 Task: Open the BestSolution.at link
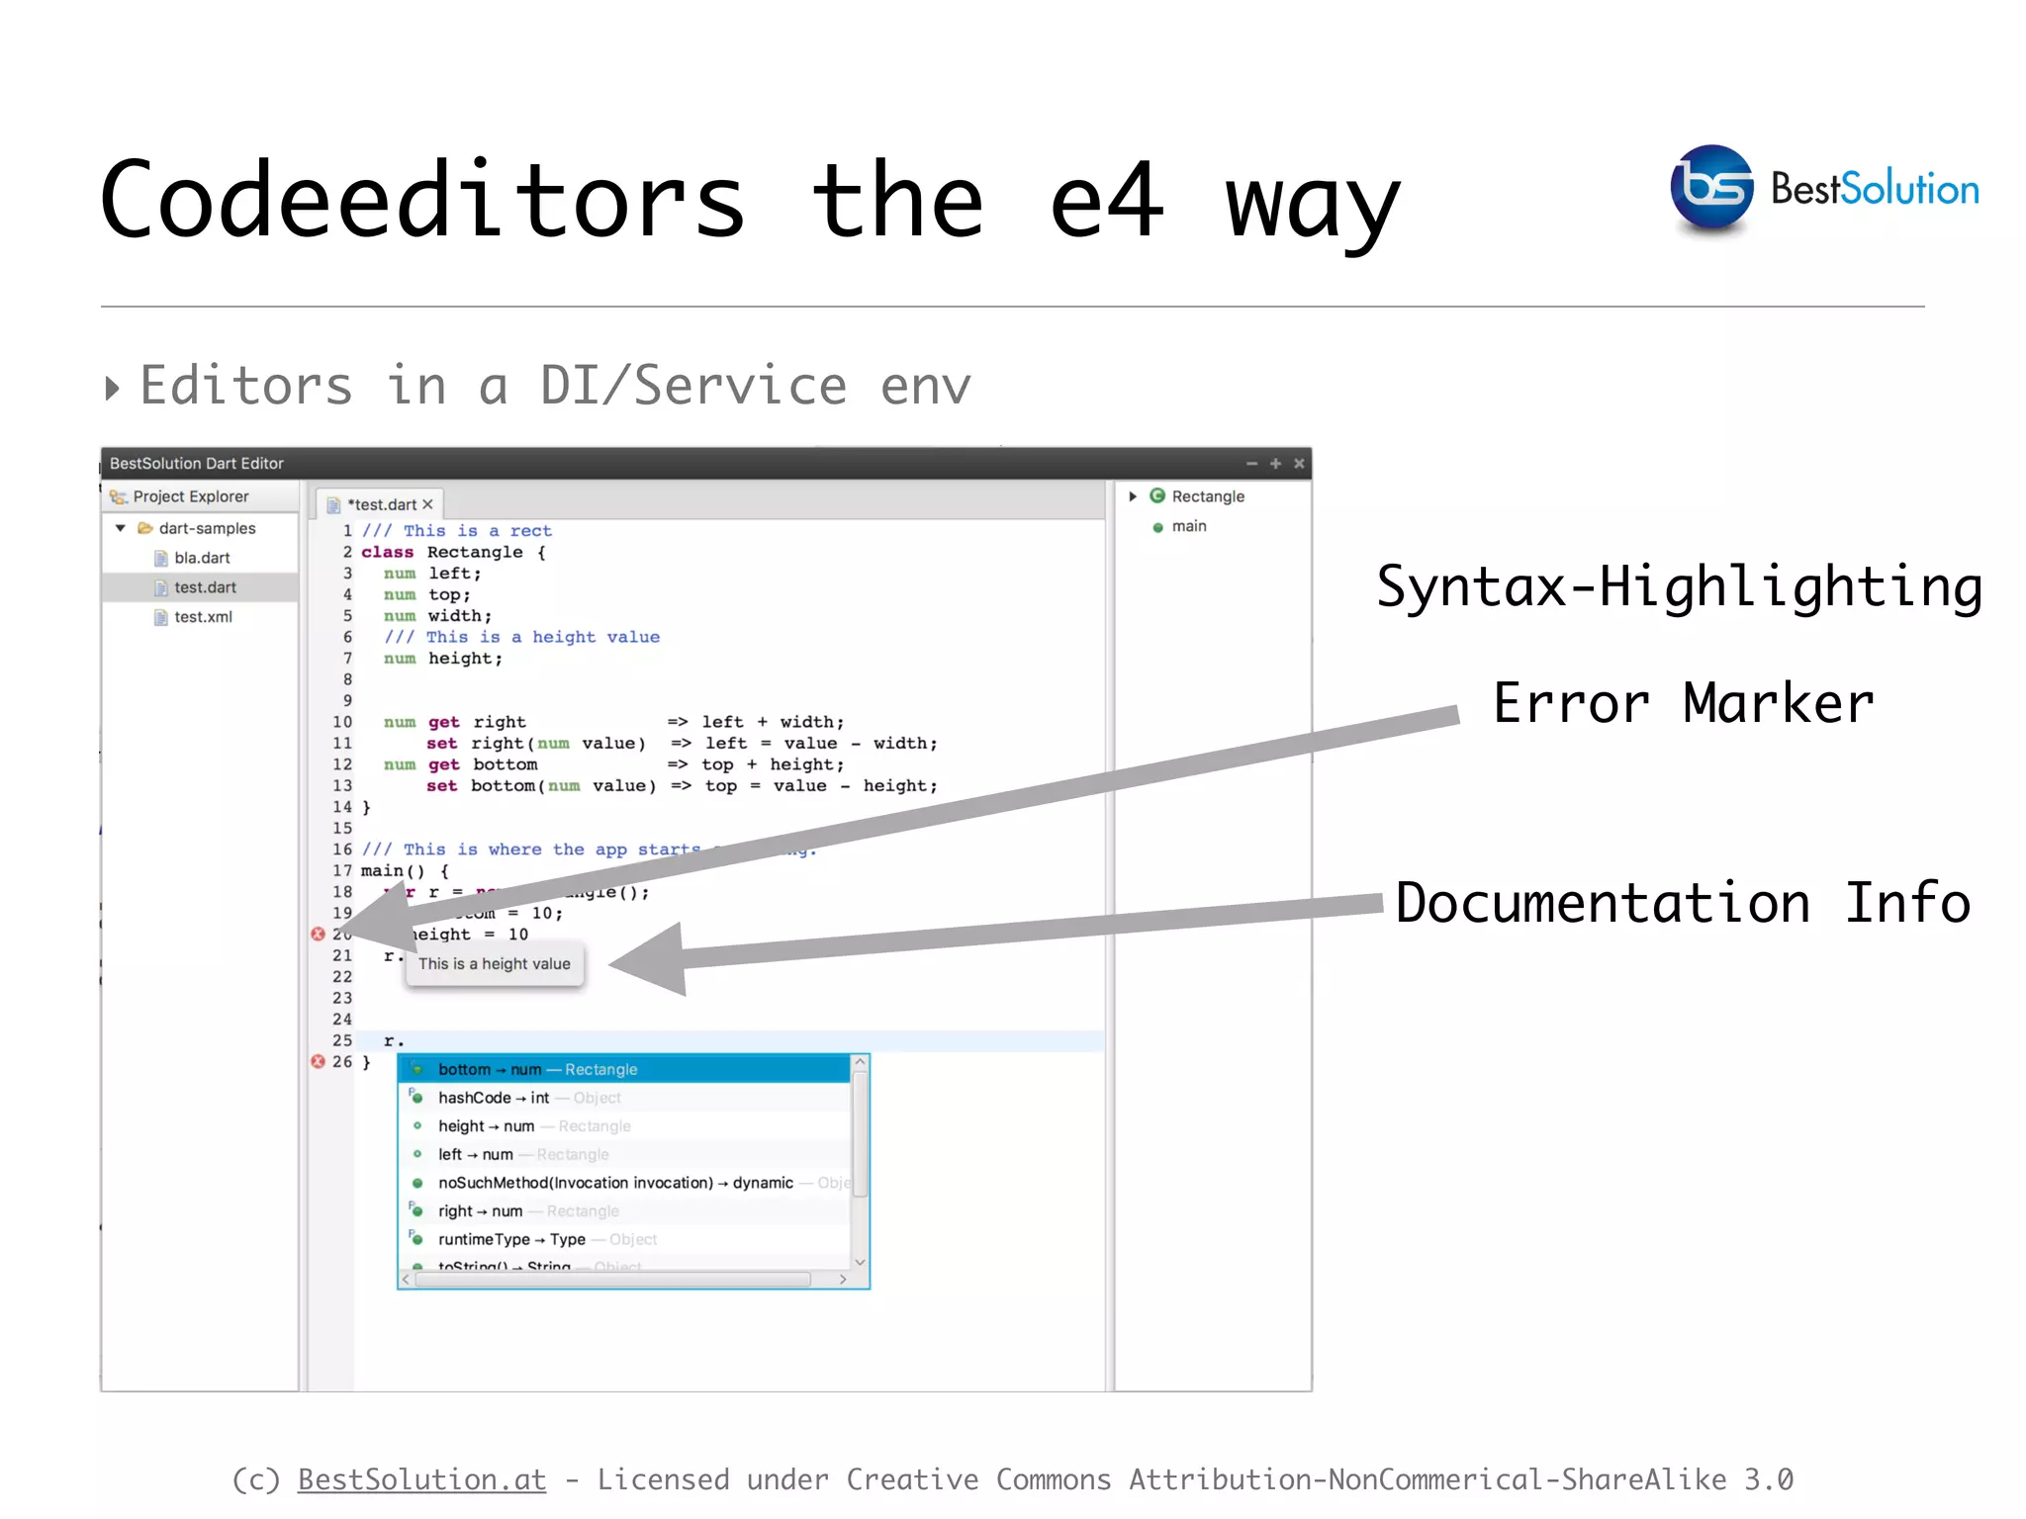point(421,1479)
